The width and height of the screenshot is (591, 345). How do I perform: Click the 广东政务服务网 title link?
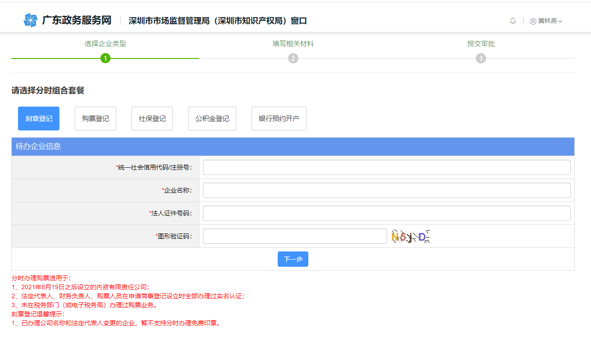point(77,20)
